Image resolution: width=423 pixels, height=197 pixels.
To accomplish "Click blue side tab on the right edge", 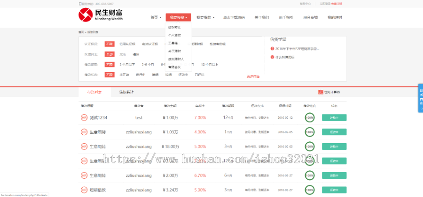I will click(421, 98).
